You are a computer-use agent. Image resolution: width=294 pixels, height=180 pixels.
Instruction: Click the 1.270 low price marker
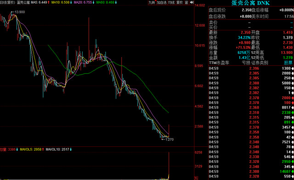pos(170,139)
